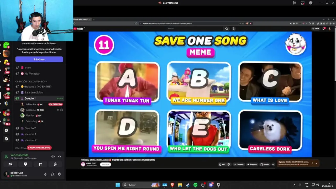Open YouTube notifications bell
Viewport: 336px width, 189px height.
click(324, 29)
